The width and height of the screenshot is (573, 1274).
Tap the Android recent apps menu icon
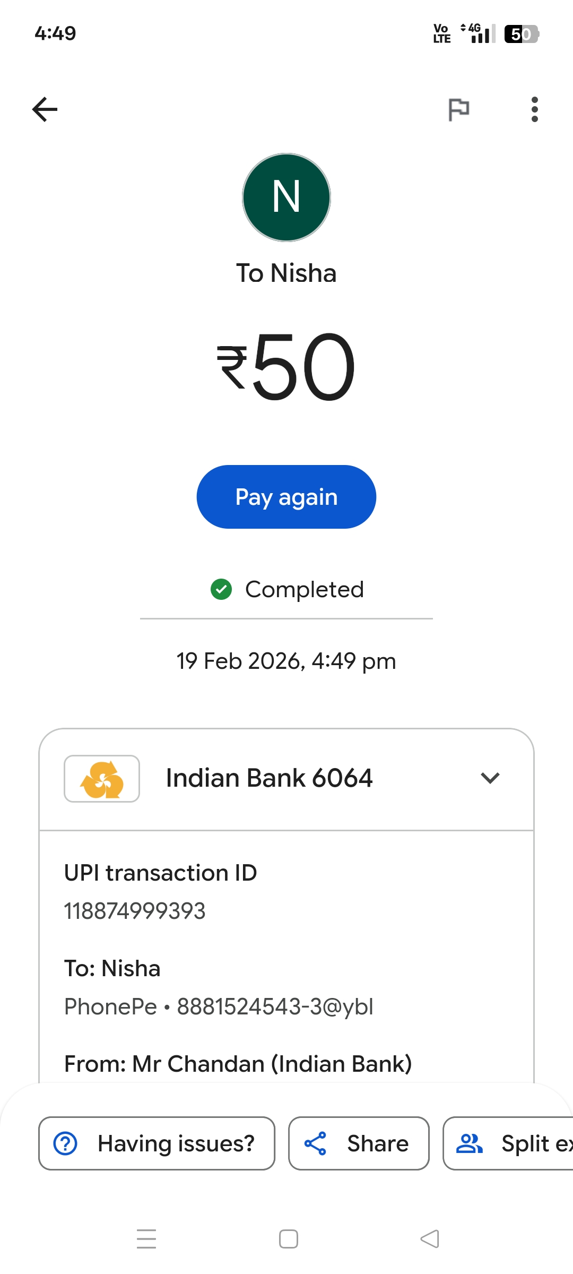coord(146,1239)
